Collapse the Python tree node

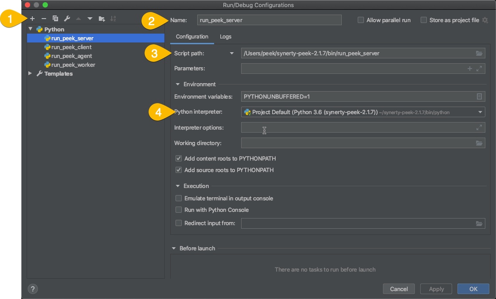point(31,29)
